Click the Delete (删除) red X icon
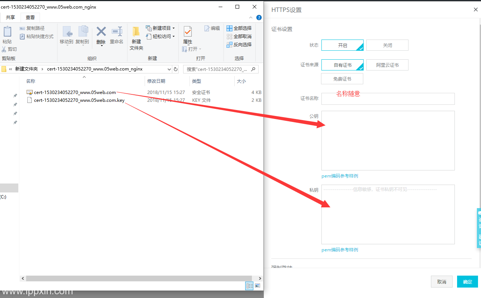481x298 pixels. click(x=101, y=31)
